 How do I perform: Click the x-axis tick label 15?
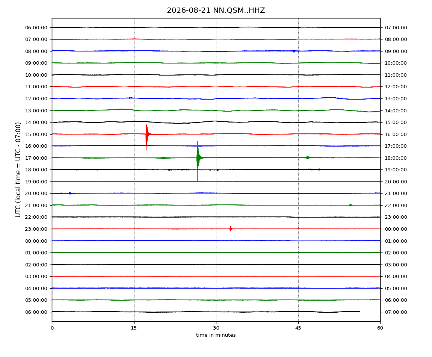[134, 328]
